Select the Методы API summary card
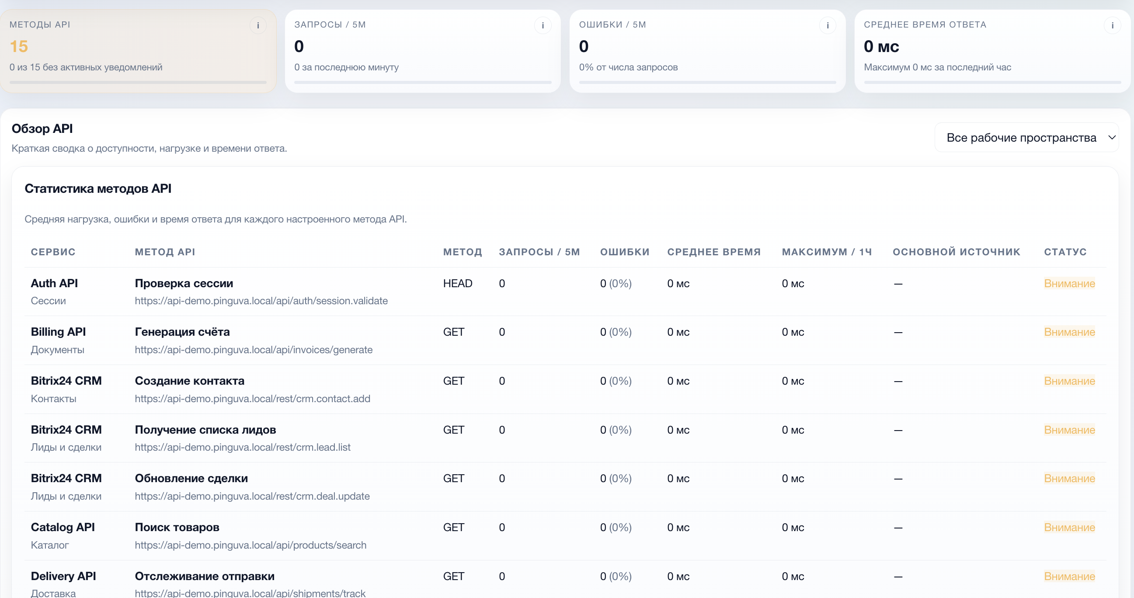Screen dimensions: 1134x598 pyautogui.click(x=138, y=51)
